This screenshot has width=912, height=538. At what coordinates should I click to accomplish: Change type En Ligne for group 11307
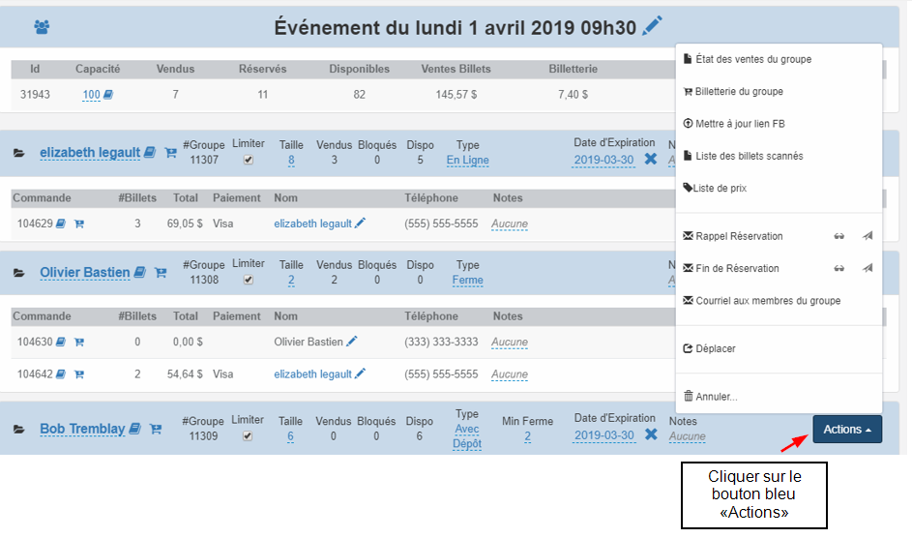[x=468, y=160]
